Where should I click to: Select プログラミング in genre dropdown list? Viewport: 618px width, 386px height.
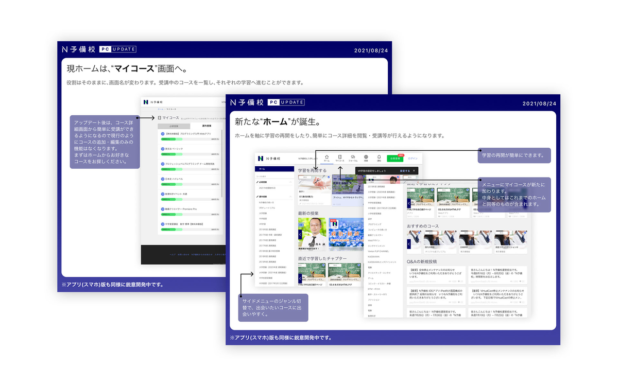coord(375,224)
